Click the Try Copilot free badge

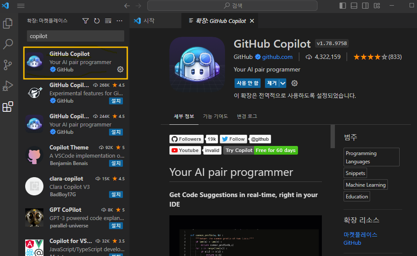tap(261, 150)
